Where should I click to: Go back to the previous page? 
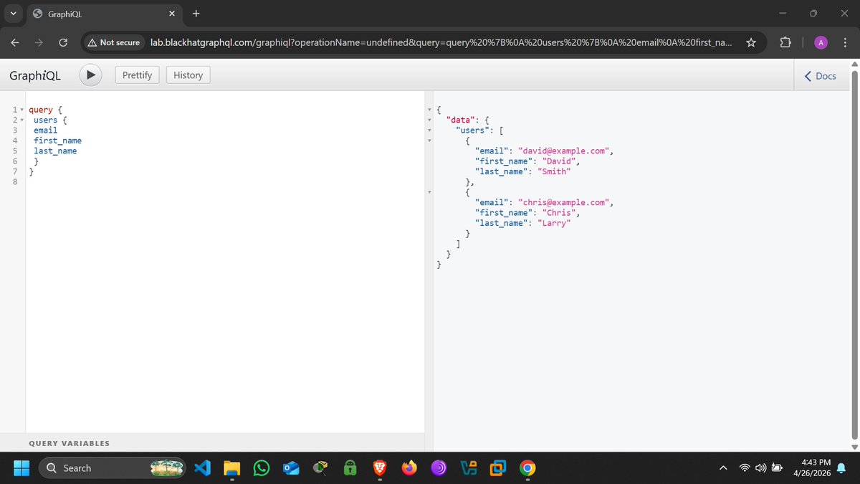pos(15,43)
